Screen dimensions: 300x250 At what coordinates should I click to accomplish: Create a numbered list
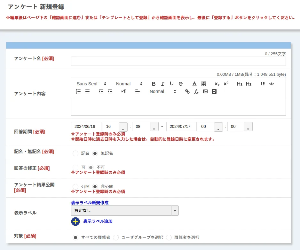[x=78, y=91]
